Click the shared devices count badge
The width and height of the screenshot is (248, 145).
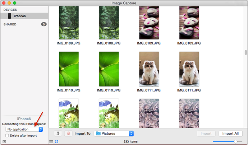coord(44,24)
